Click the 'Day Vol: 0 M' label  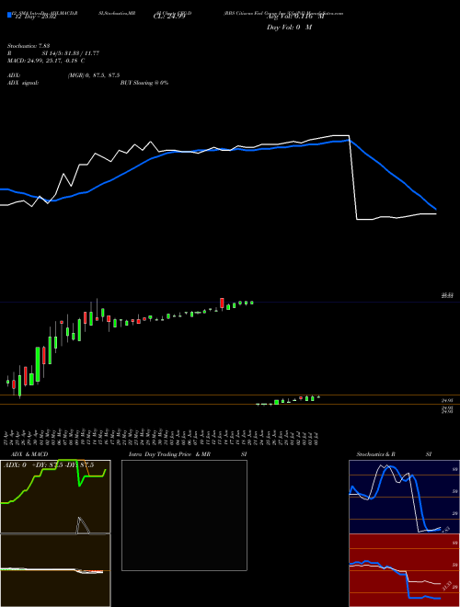pyautogui.click(x=289, y=27)
